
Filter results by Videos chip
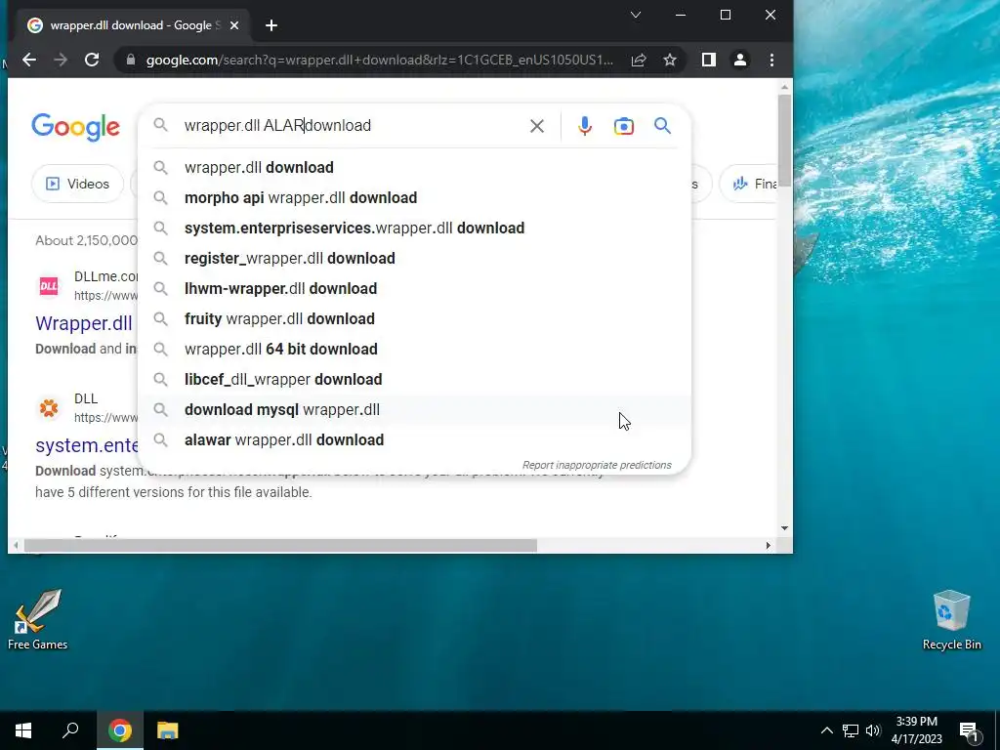[x=77, y=184]
